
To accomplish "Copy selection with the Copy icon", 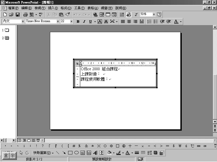I will click(x=55, y=15).
